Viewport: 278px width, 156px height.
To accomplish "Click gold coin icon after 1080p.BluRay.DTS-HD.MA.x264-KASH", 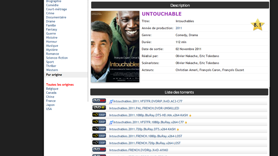I will pos(190,115).
